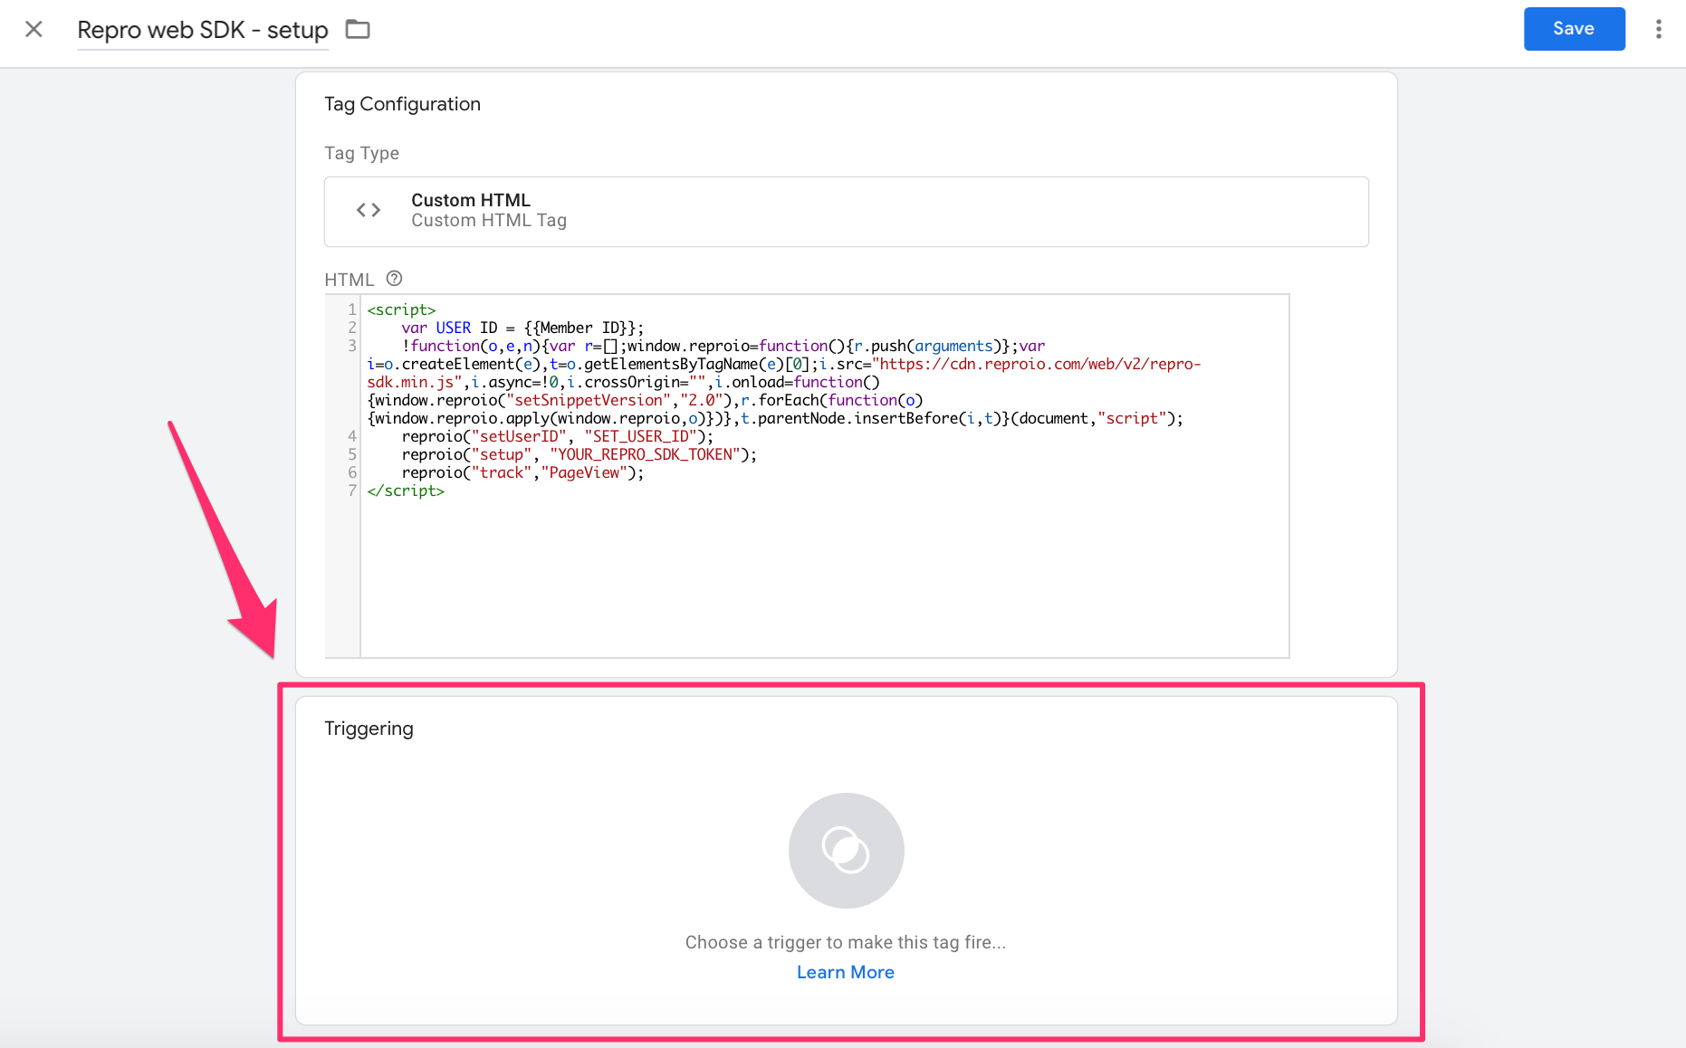Click the trigger circle icon in Triggering
This screenshot has height=1048, width=1686.
846,851
